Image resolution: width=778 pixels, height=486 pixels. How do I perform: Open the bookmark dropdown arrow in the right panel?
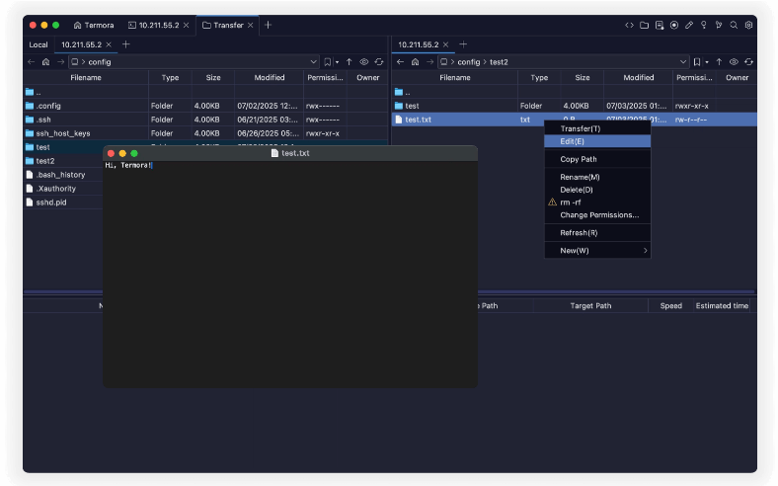click(x=707, y=61)
